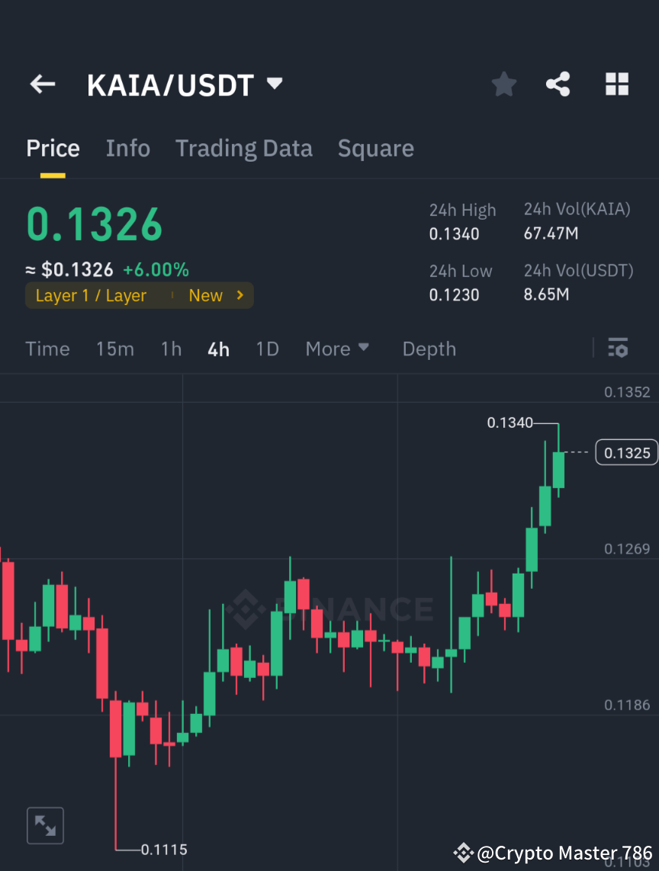659x871 pixels.
Task: Add KAIA/USDT to favorites via star icon
Action: pyautogui.click(x=503, y=84)
